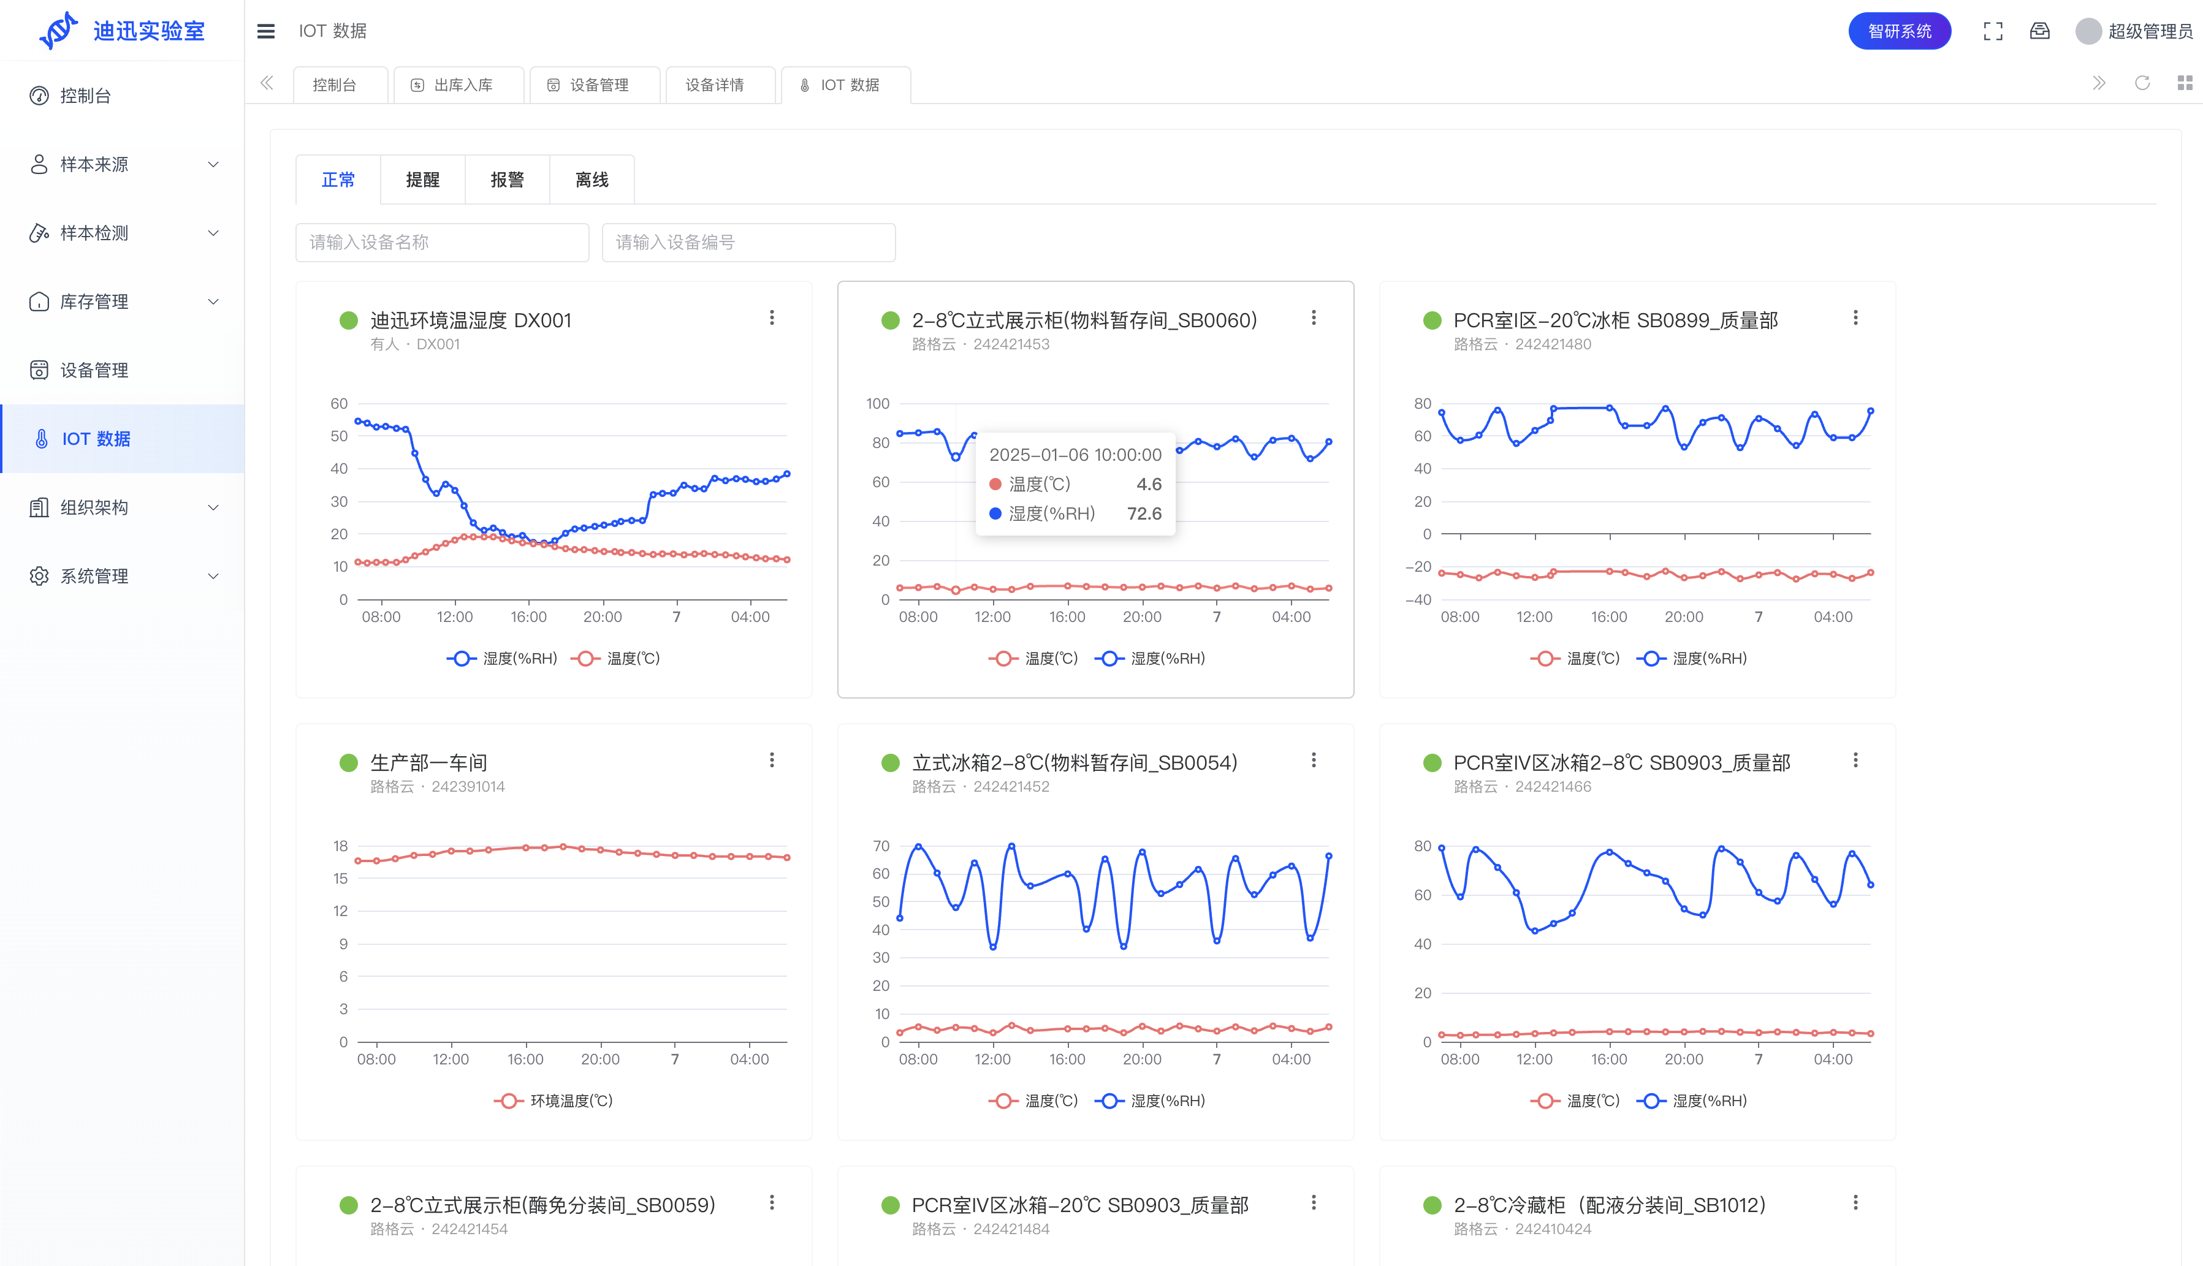Toggle 温度(℃) legend in DX001 chart

tap(616, 659)
